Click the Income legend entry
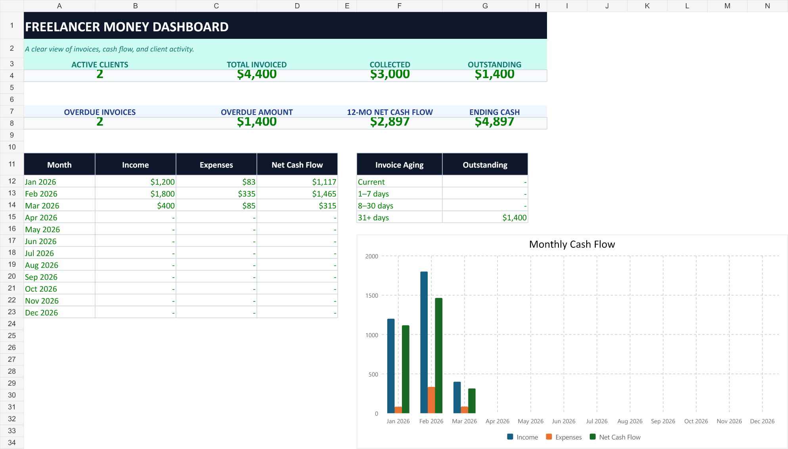The image size is (788, 449). pos(523,437)
